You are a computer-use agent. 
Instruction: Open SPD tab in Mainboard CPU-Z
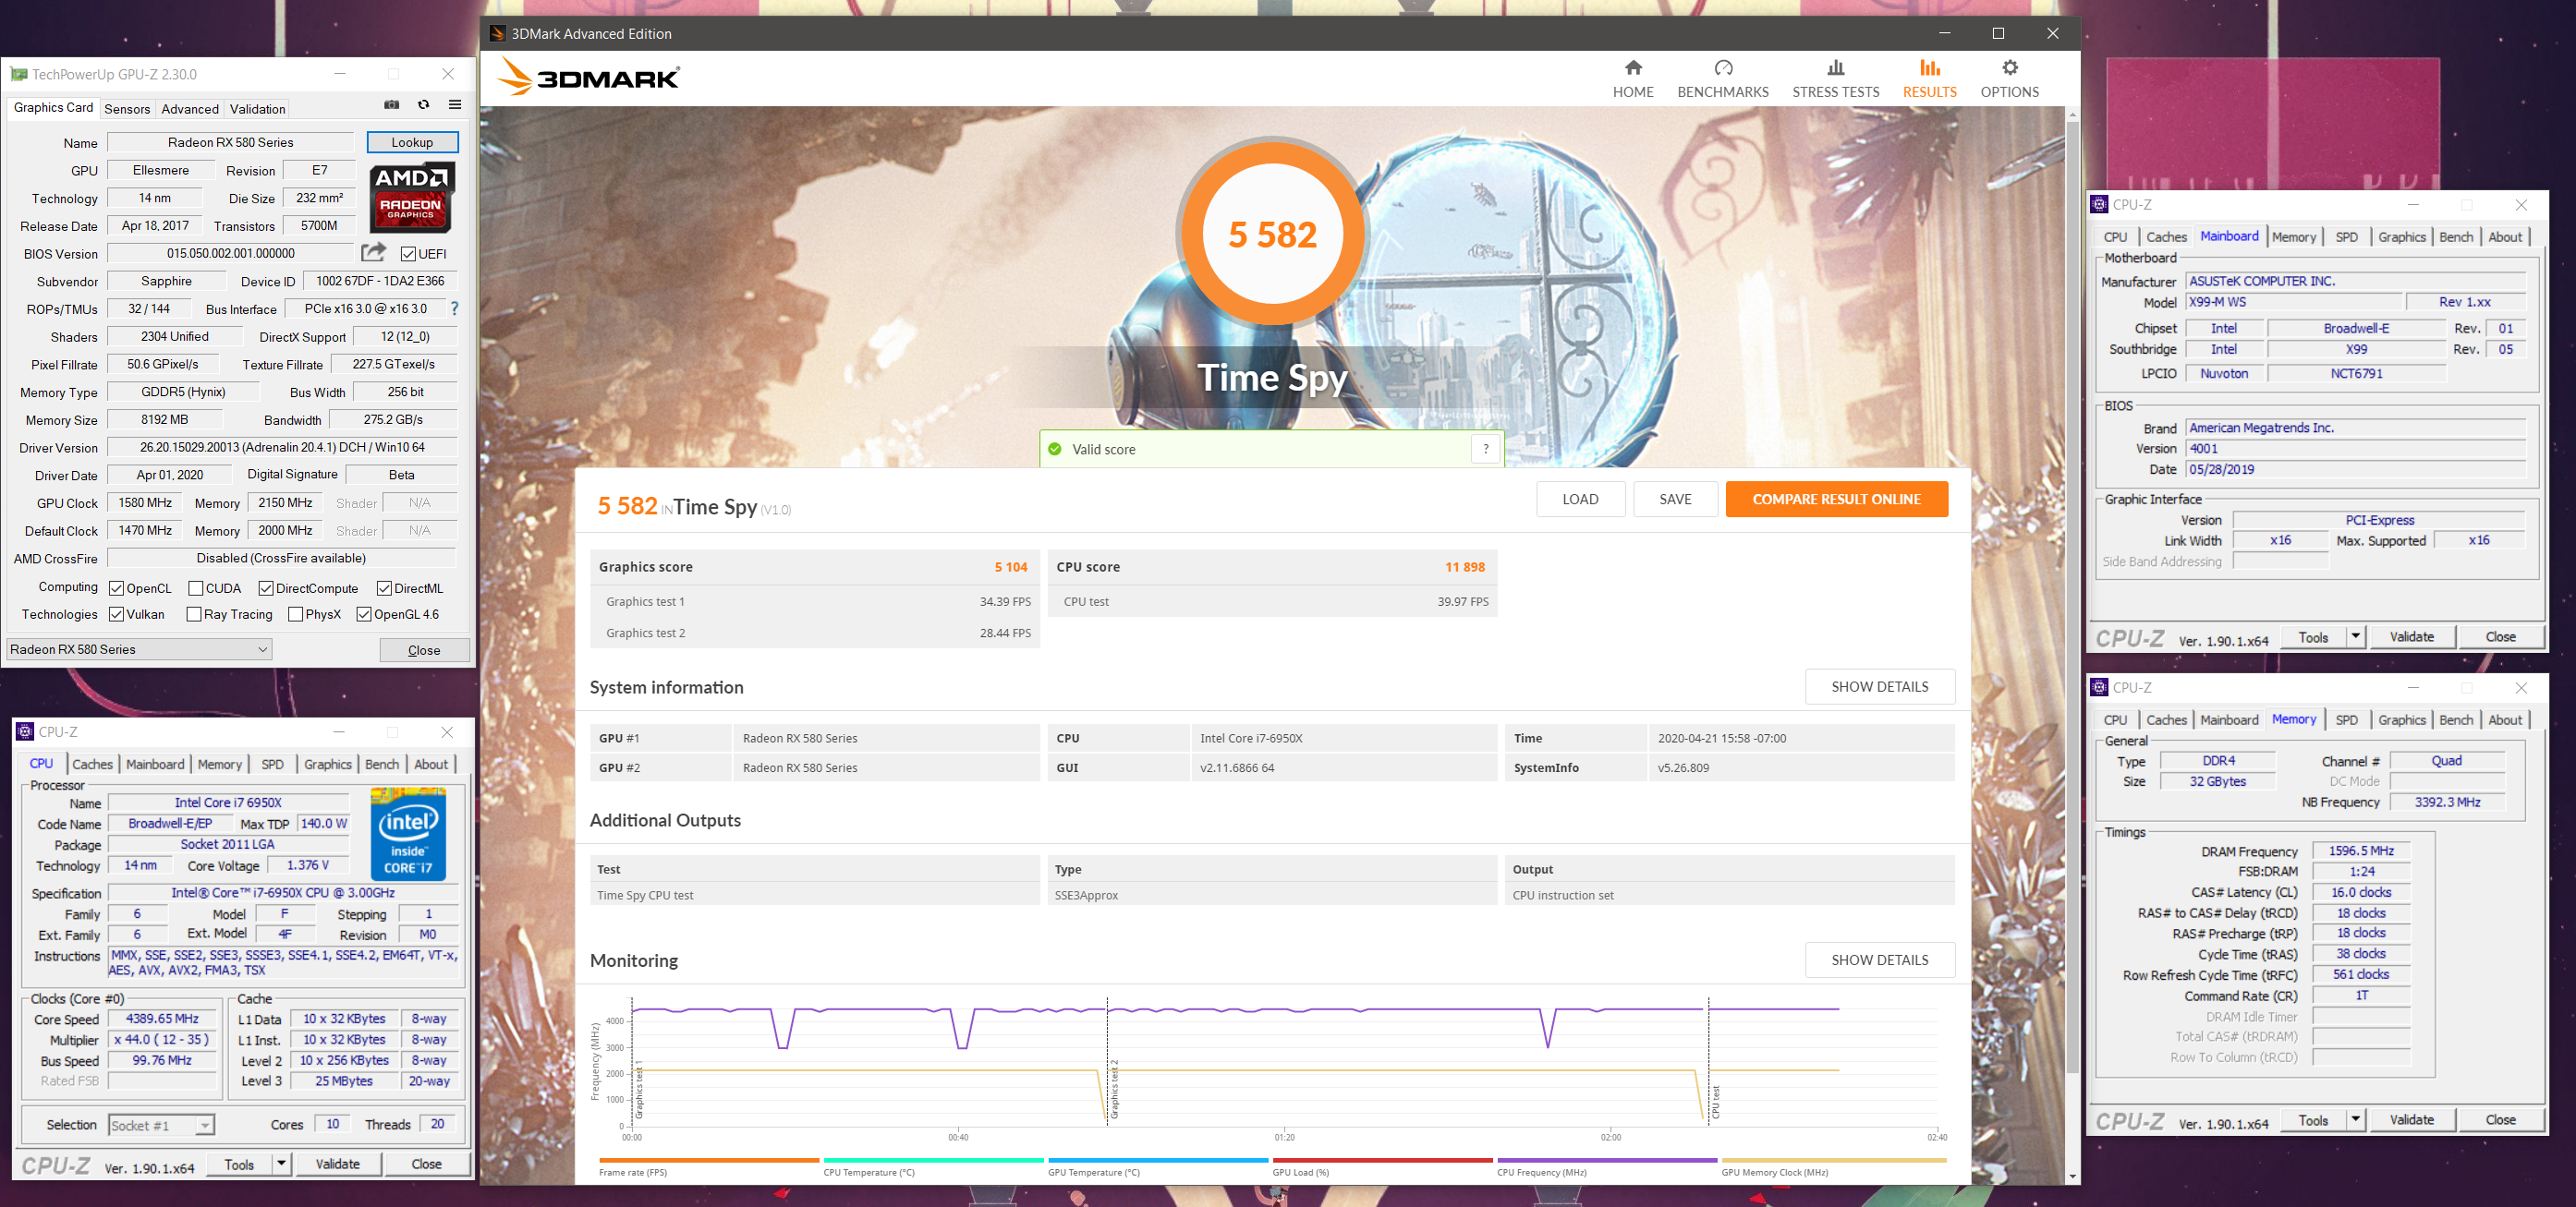tap(2346, 236)
